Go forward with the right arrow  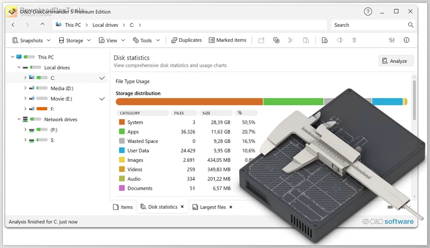coord(27,25)
